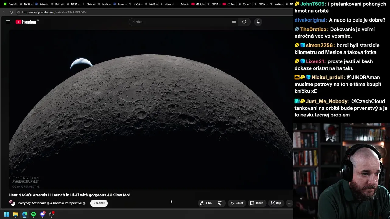Open Microsoft Edge taskbar icon
Screen dimensions: 390x219
click(24, 214)
